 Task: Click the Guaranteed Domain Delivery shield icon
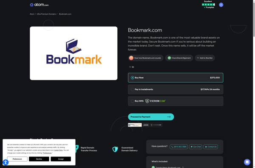point(115,149)
